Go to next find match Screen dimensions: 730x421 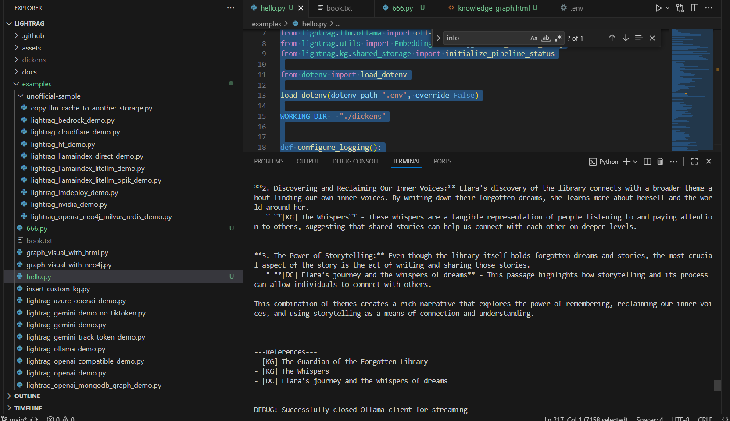[x=626, y=38]
